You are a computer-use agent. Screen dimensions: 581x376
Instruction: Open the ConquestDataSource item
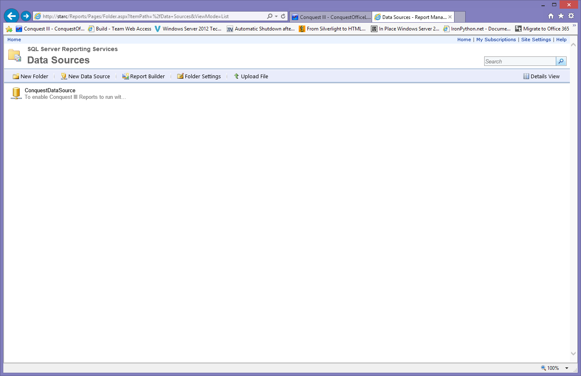(x=50, y=90)
